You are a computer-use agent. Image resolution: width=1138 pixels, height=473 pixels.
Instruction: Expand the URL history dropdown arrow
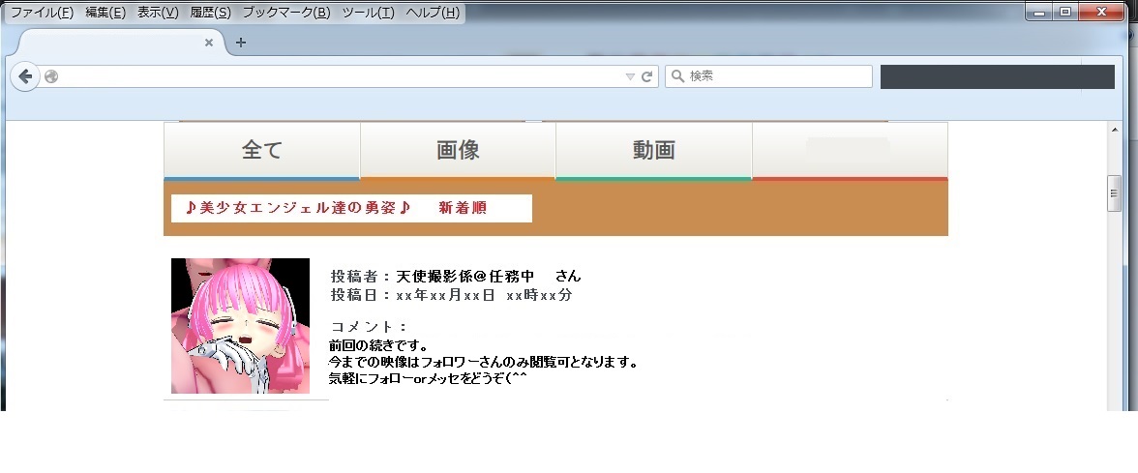(630, 77)
